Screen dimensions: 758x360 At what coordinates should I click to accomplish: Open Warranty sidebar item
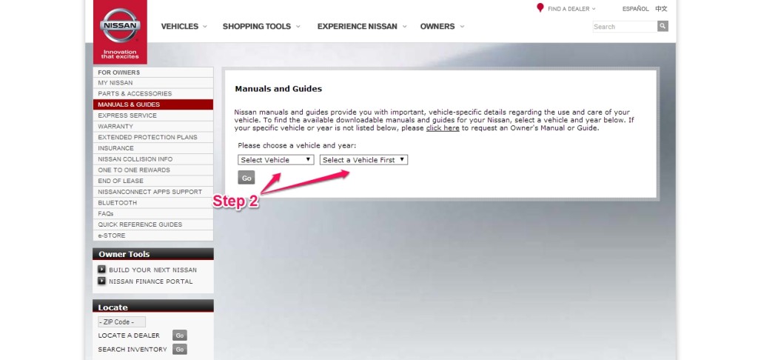(152, 126)
